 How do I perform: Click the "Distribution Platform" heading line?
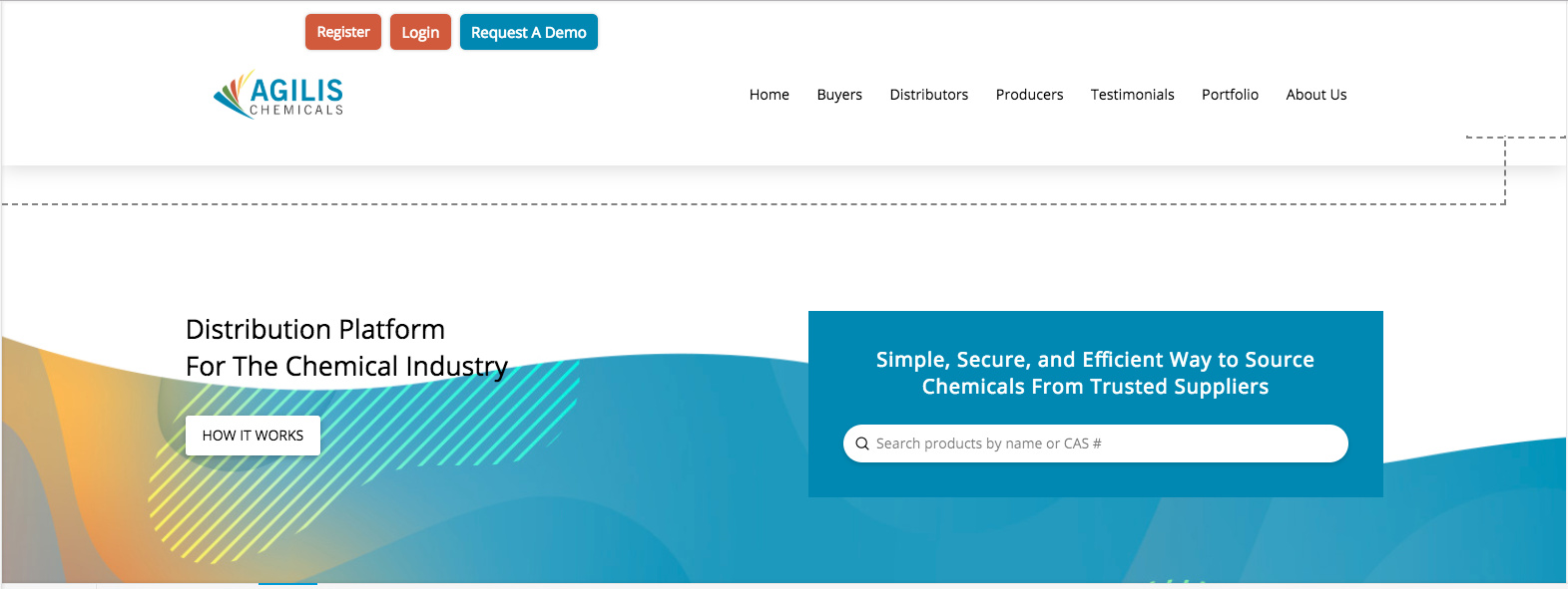[315, 329]
